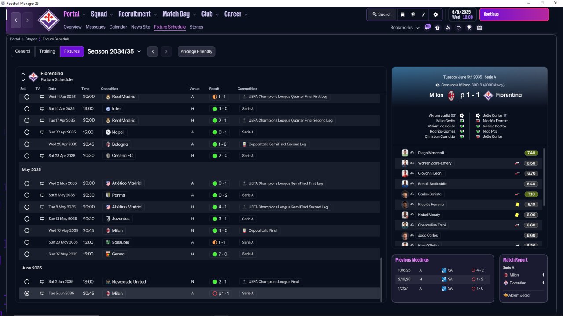Screen dimensions: 563x316
Task: Click the scouting search icon in the bookmarks bar
Action: point(448,28)
